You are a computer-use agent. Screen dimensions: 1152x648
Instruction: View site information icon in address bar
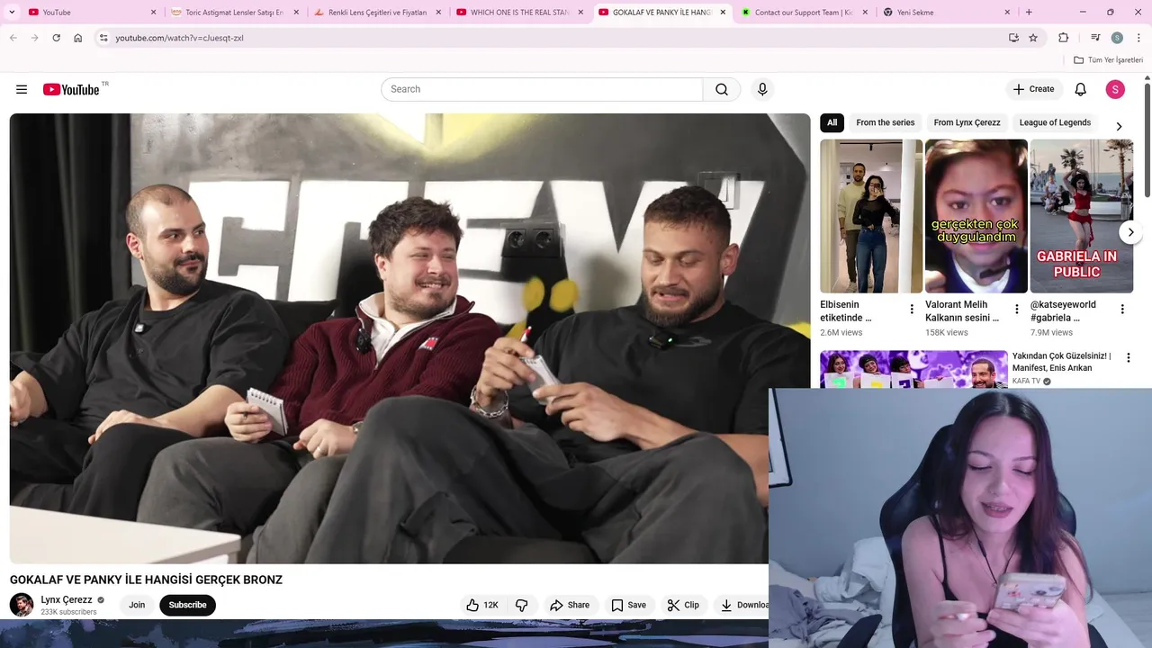tap(103, 38)
